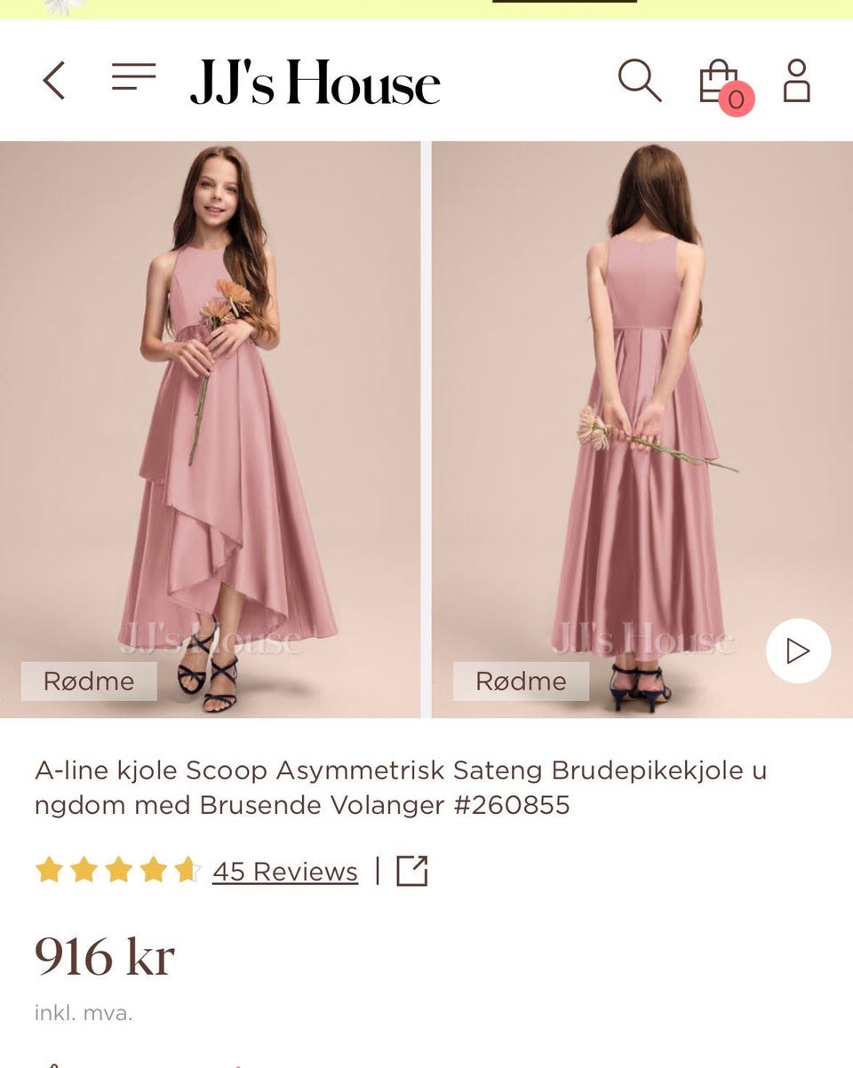Click the JJ's House logo
This screenshot has height=1068, width=853.
tap(315, 83)
